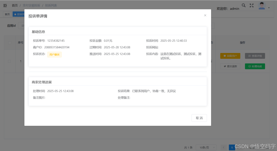Click complaint number 12354382145

click(56, 41)
